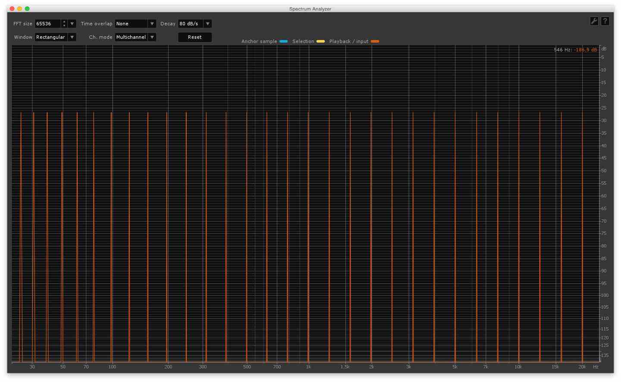The width and height of the screenshot is (621, 382).
Task: Open the FFT size dropdown arrow
Action: tap(72, 24)
